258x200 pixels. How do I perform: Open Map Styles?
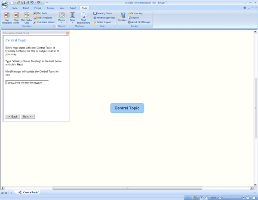click(x=16, y=18)
